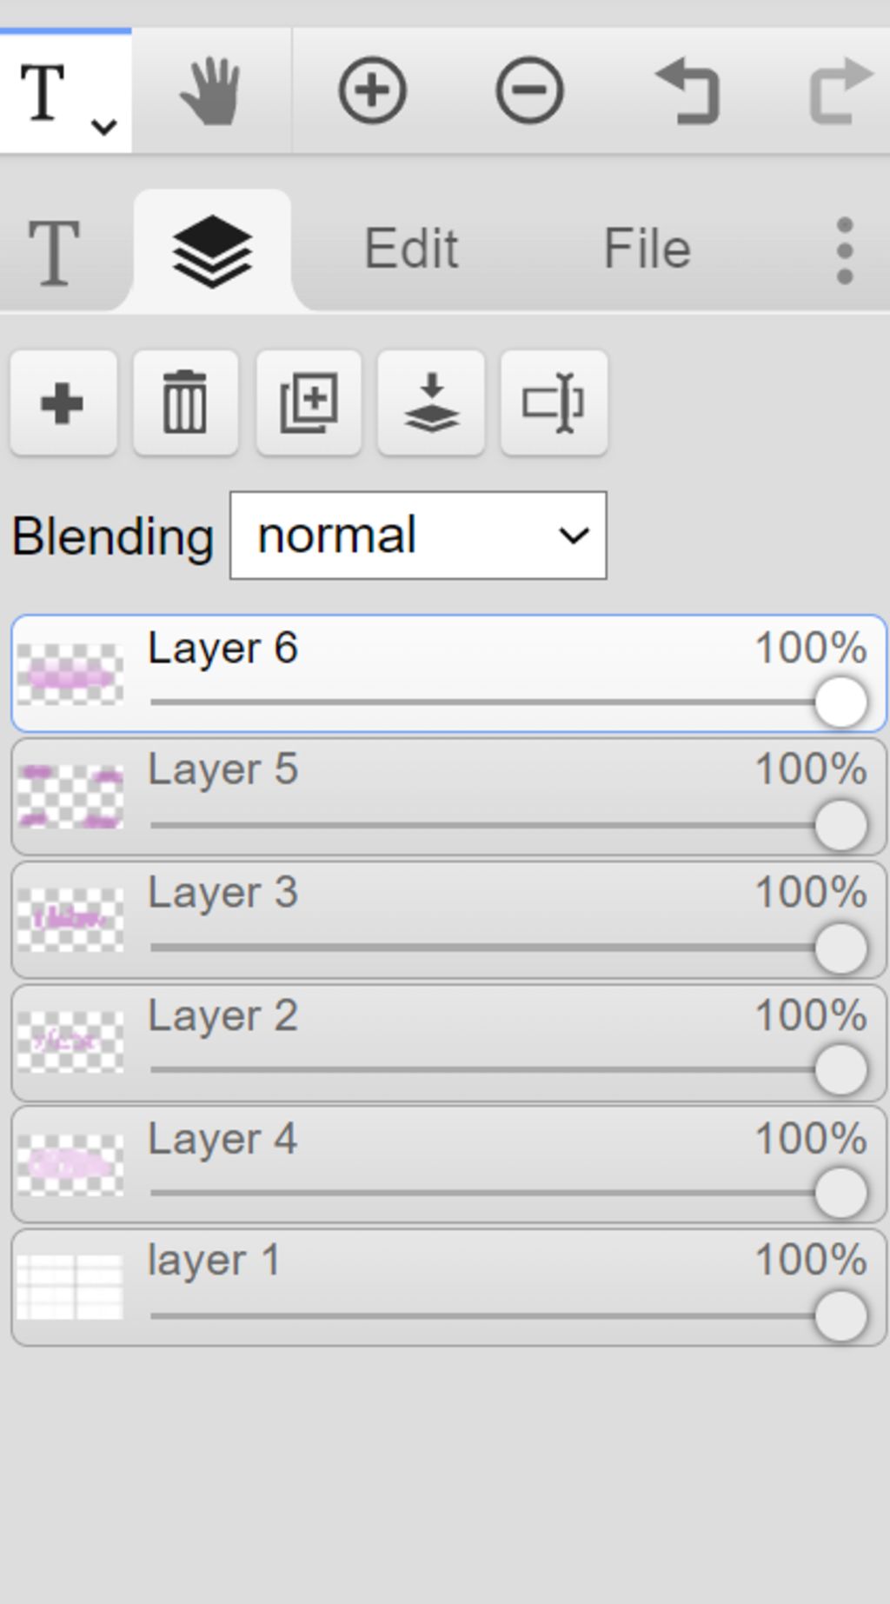Click the rename layer icon
Image resolution: width=890 pixels, height=1604 pixels.
point(554,403)
